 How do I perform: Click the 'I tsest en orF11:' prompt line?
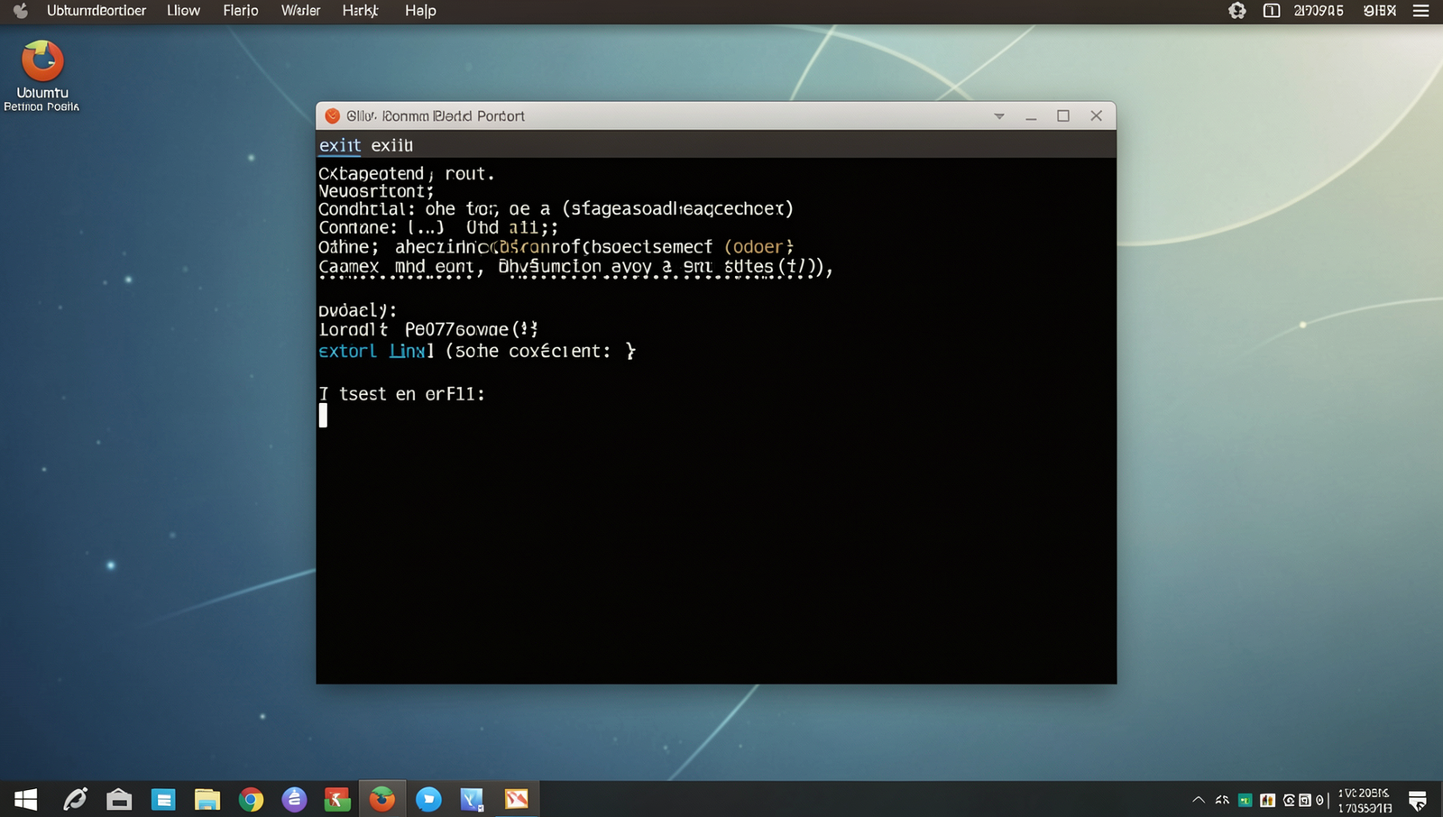[402, 394]
